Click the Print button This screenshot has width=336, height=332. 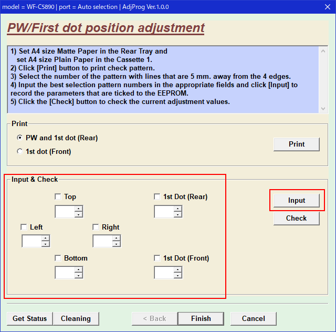tap(296, 144)
